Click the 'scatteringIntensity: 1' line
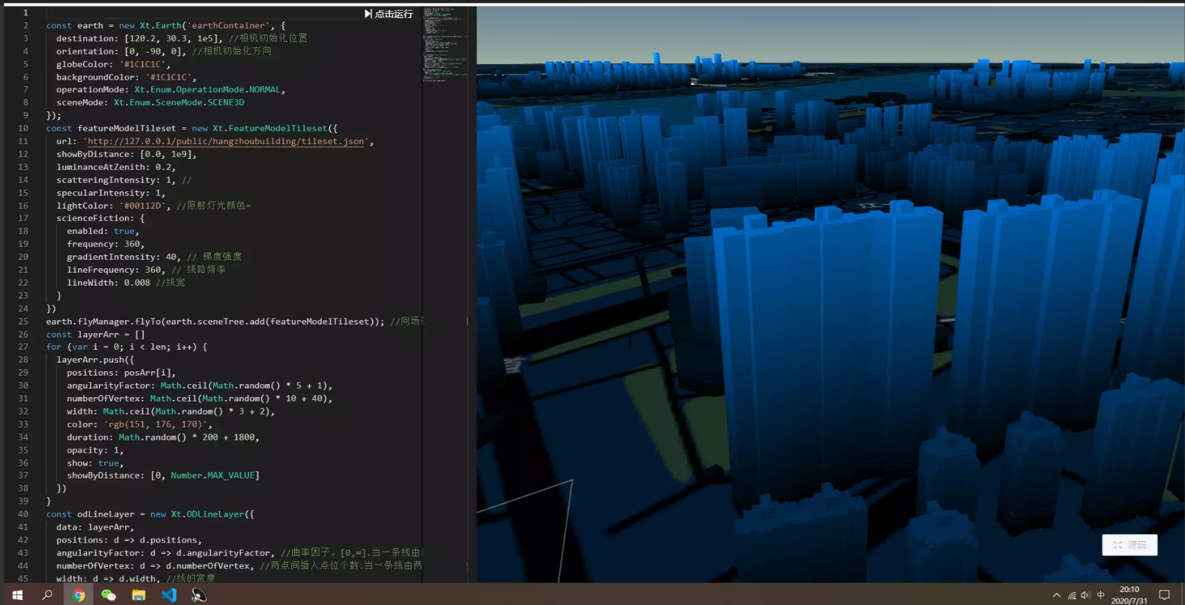 pyautogui.click(x=124, y=181)
